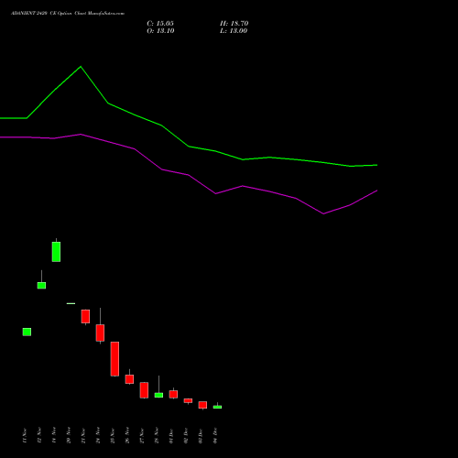Viewport: 458px width, 458px height.
Task: Click the 21 Nov date label
Action: 83,436
